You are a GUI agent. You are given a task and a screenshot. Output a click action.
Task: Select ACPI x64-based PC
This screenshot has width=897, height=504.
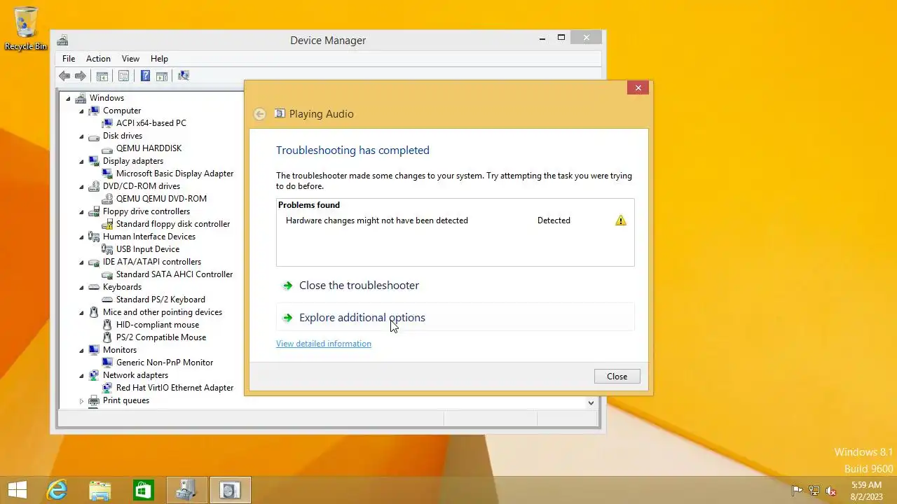point(151,123)
